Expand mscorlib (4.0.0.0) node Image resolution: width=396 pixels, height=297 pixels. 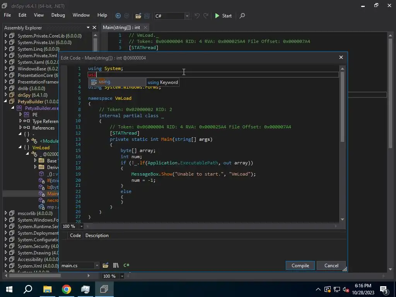point(6,213)
